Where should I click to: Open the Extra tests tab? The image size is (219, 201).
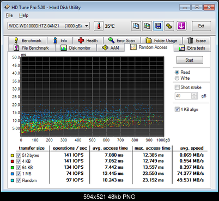[192, 48]
